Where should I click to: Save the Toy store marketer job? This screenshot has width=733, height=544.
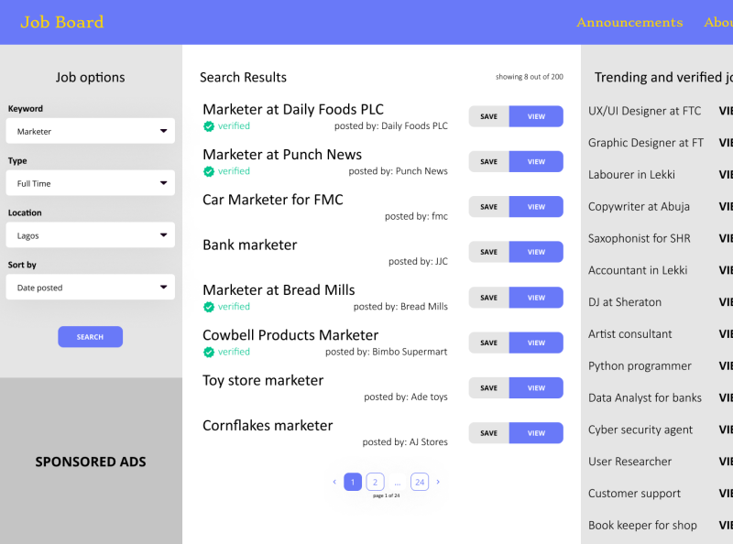coord(489,388)
